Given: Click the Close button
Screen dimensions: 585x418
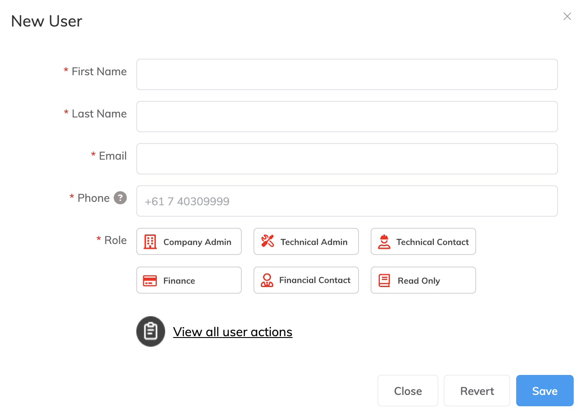Looking at the screenshot, I should pyautogui.click(x=408, y=391).
